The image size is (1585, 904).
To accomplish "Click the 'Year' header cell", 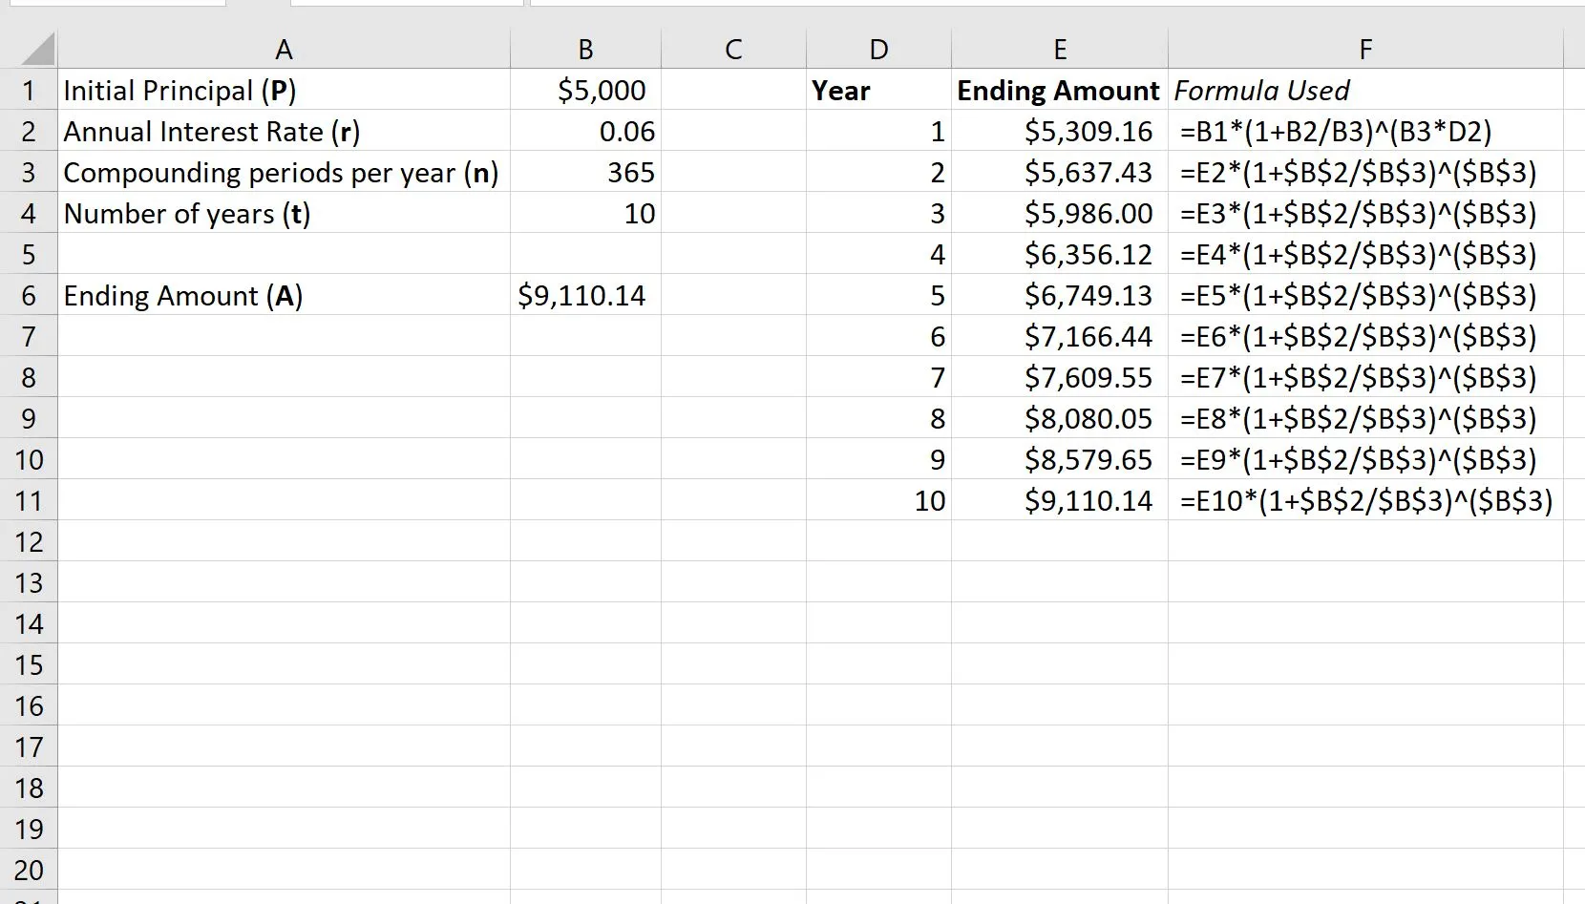I will pyautogui.click(x=878, y=90).
